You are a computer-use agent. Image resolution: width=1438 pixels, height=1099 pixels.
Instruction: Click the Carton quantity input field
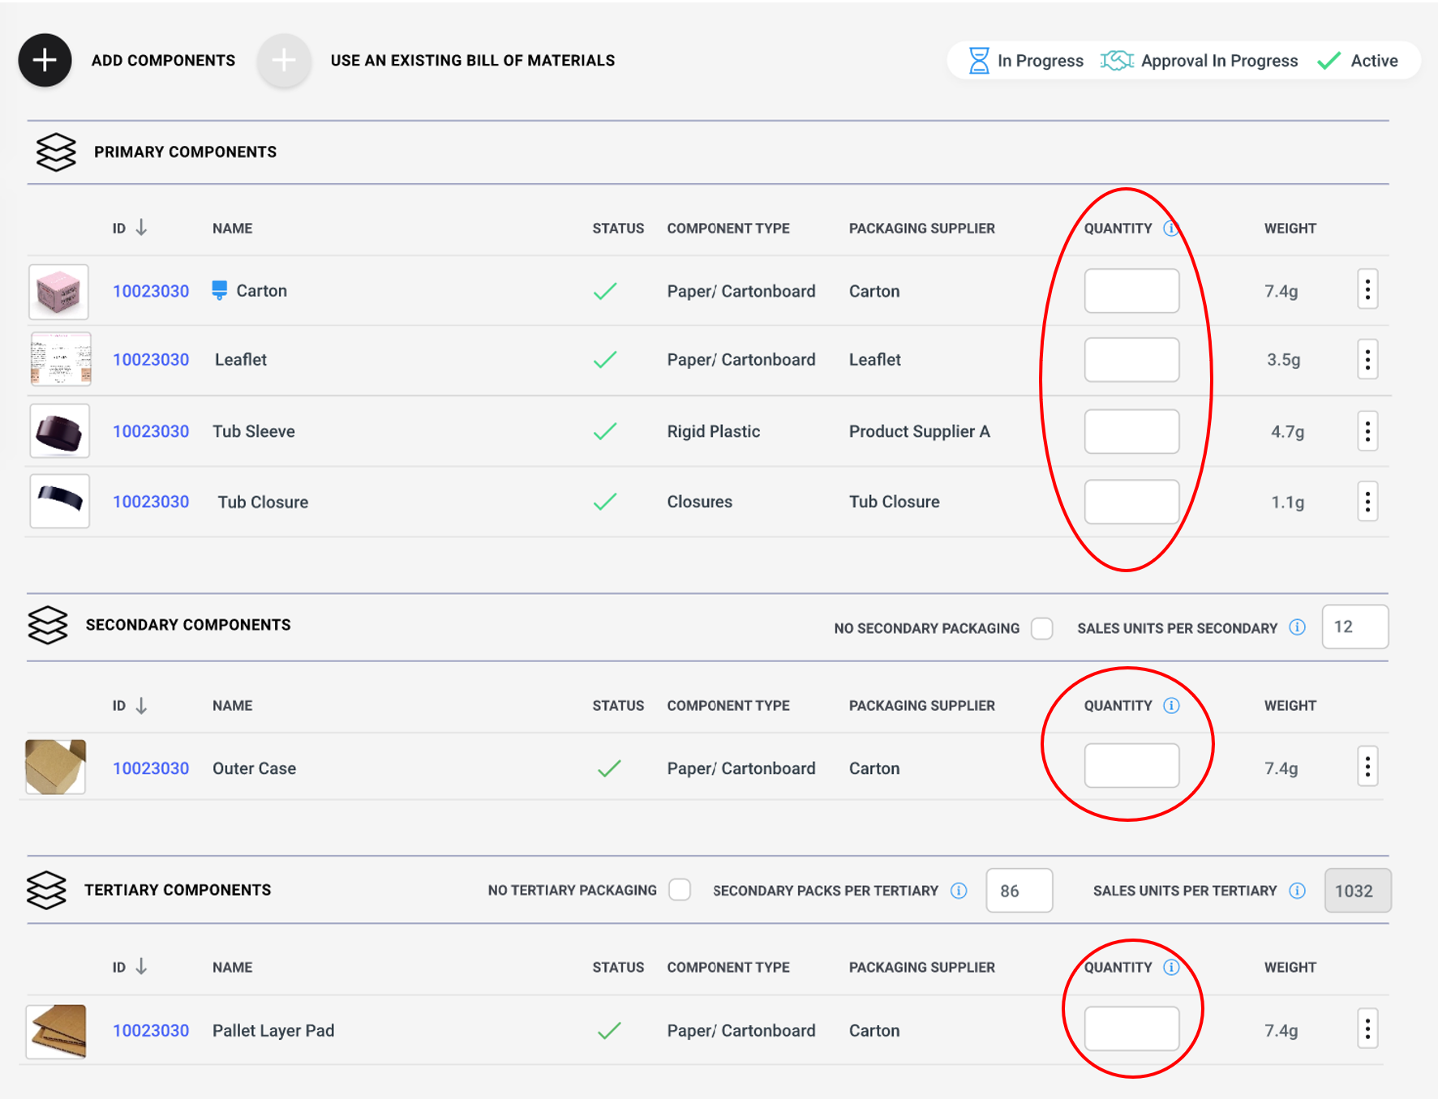(x=1131, y=291)
